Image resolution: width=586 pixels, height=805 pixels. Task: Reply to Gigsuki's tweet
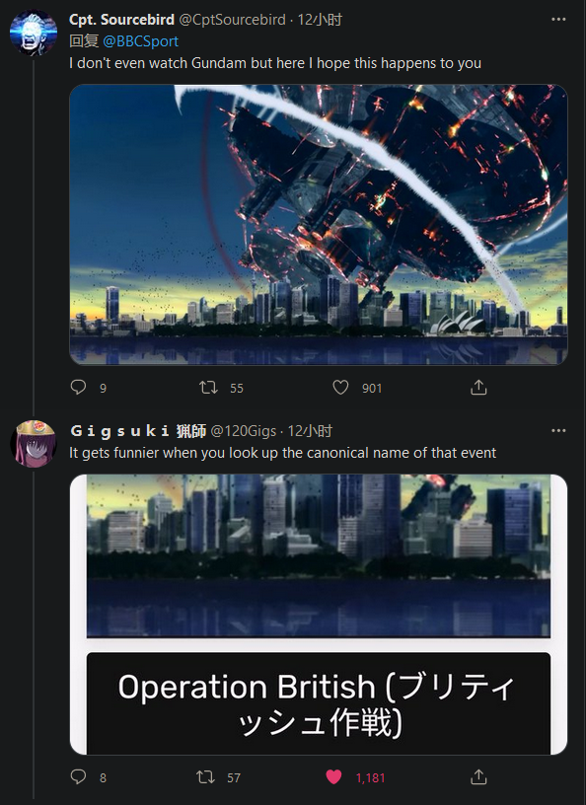point(78,776)
